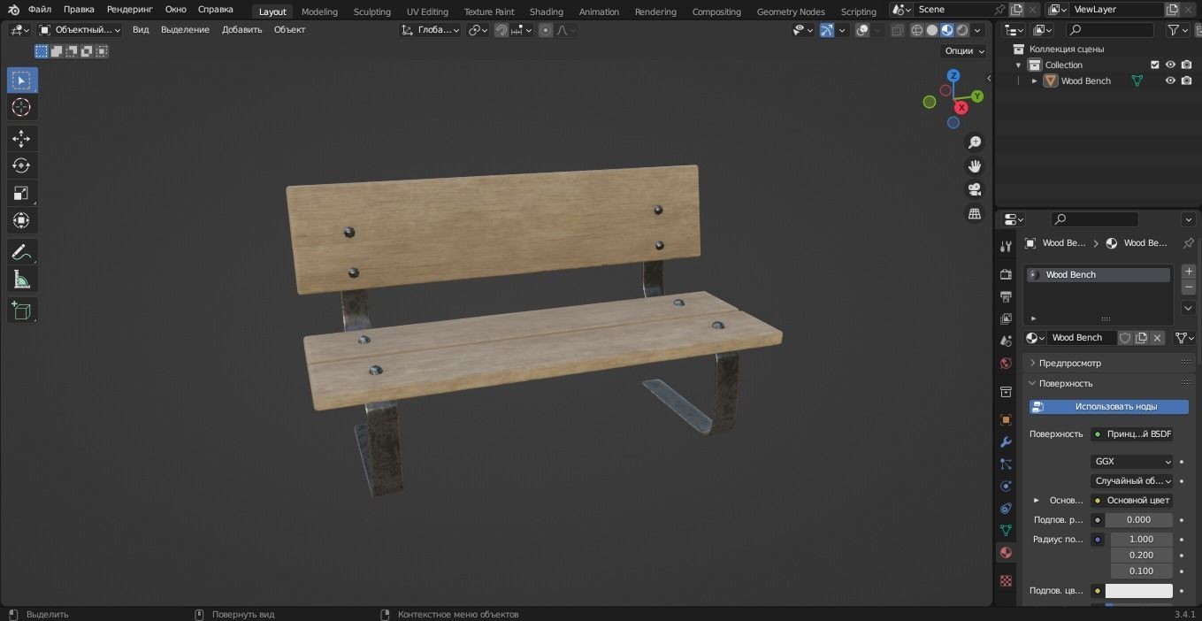Open the Object Data properties tab
Screen dimensions: 1202x621
pos(1006,530)
